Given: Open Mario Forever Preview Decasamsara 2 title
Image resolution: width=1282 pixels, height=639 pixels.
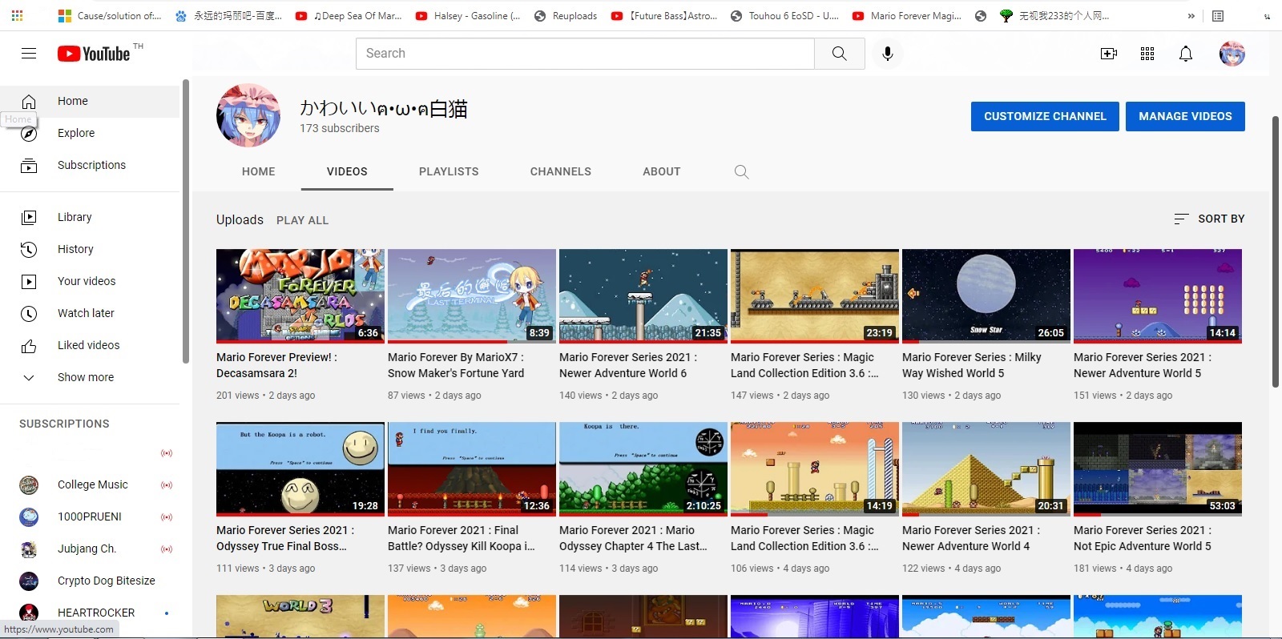Looking at the screenshot, I should (x=276, y=365).
